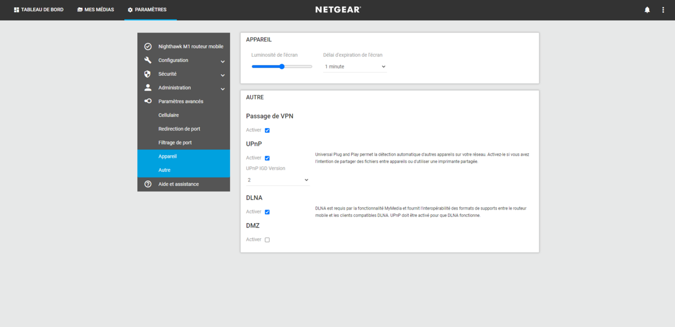Click the Luminosité de l'écran label
The width and height of the screenshot is (675, 327).
point(274,55)
